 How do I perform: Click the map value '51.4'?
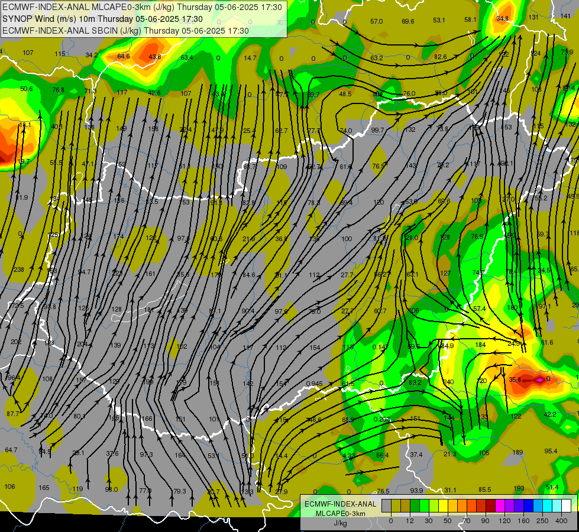point(552,487)
